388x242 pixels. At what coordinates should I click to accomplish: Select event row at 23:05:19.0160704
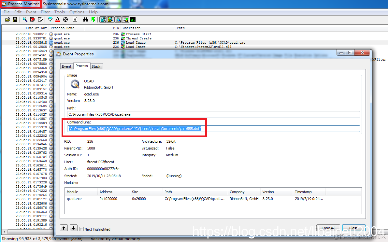27,157
